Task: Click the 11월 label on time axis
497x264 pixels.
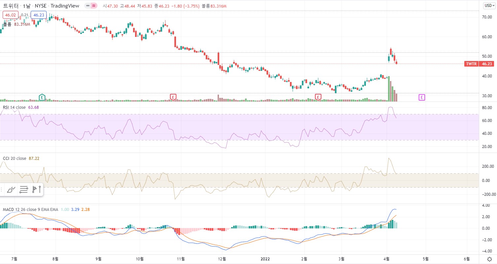Action: (180, 259)
